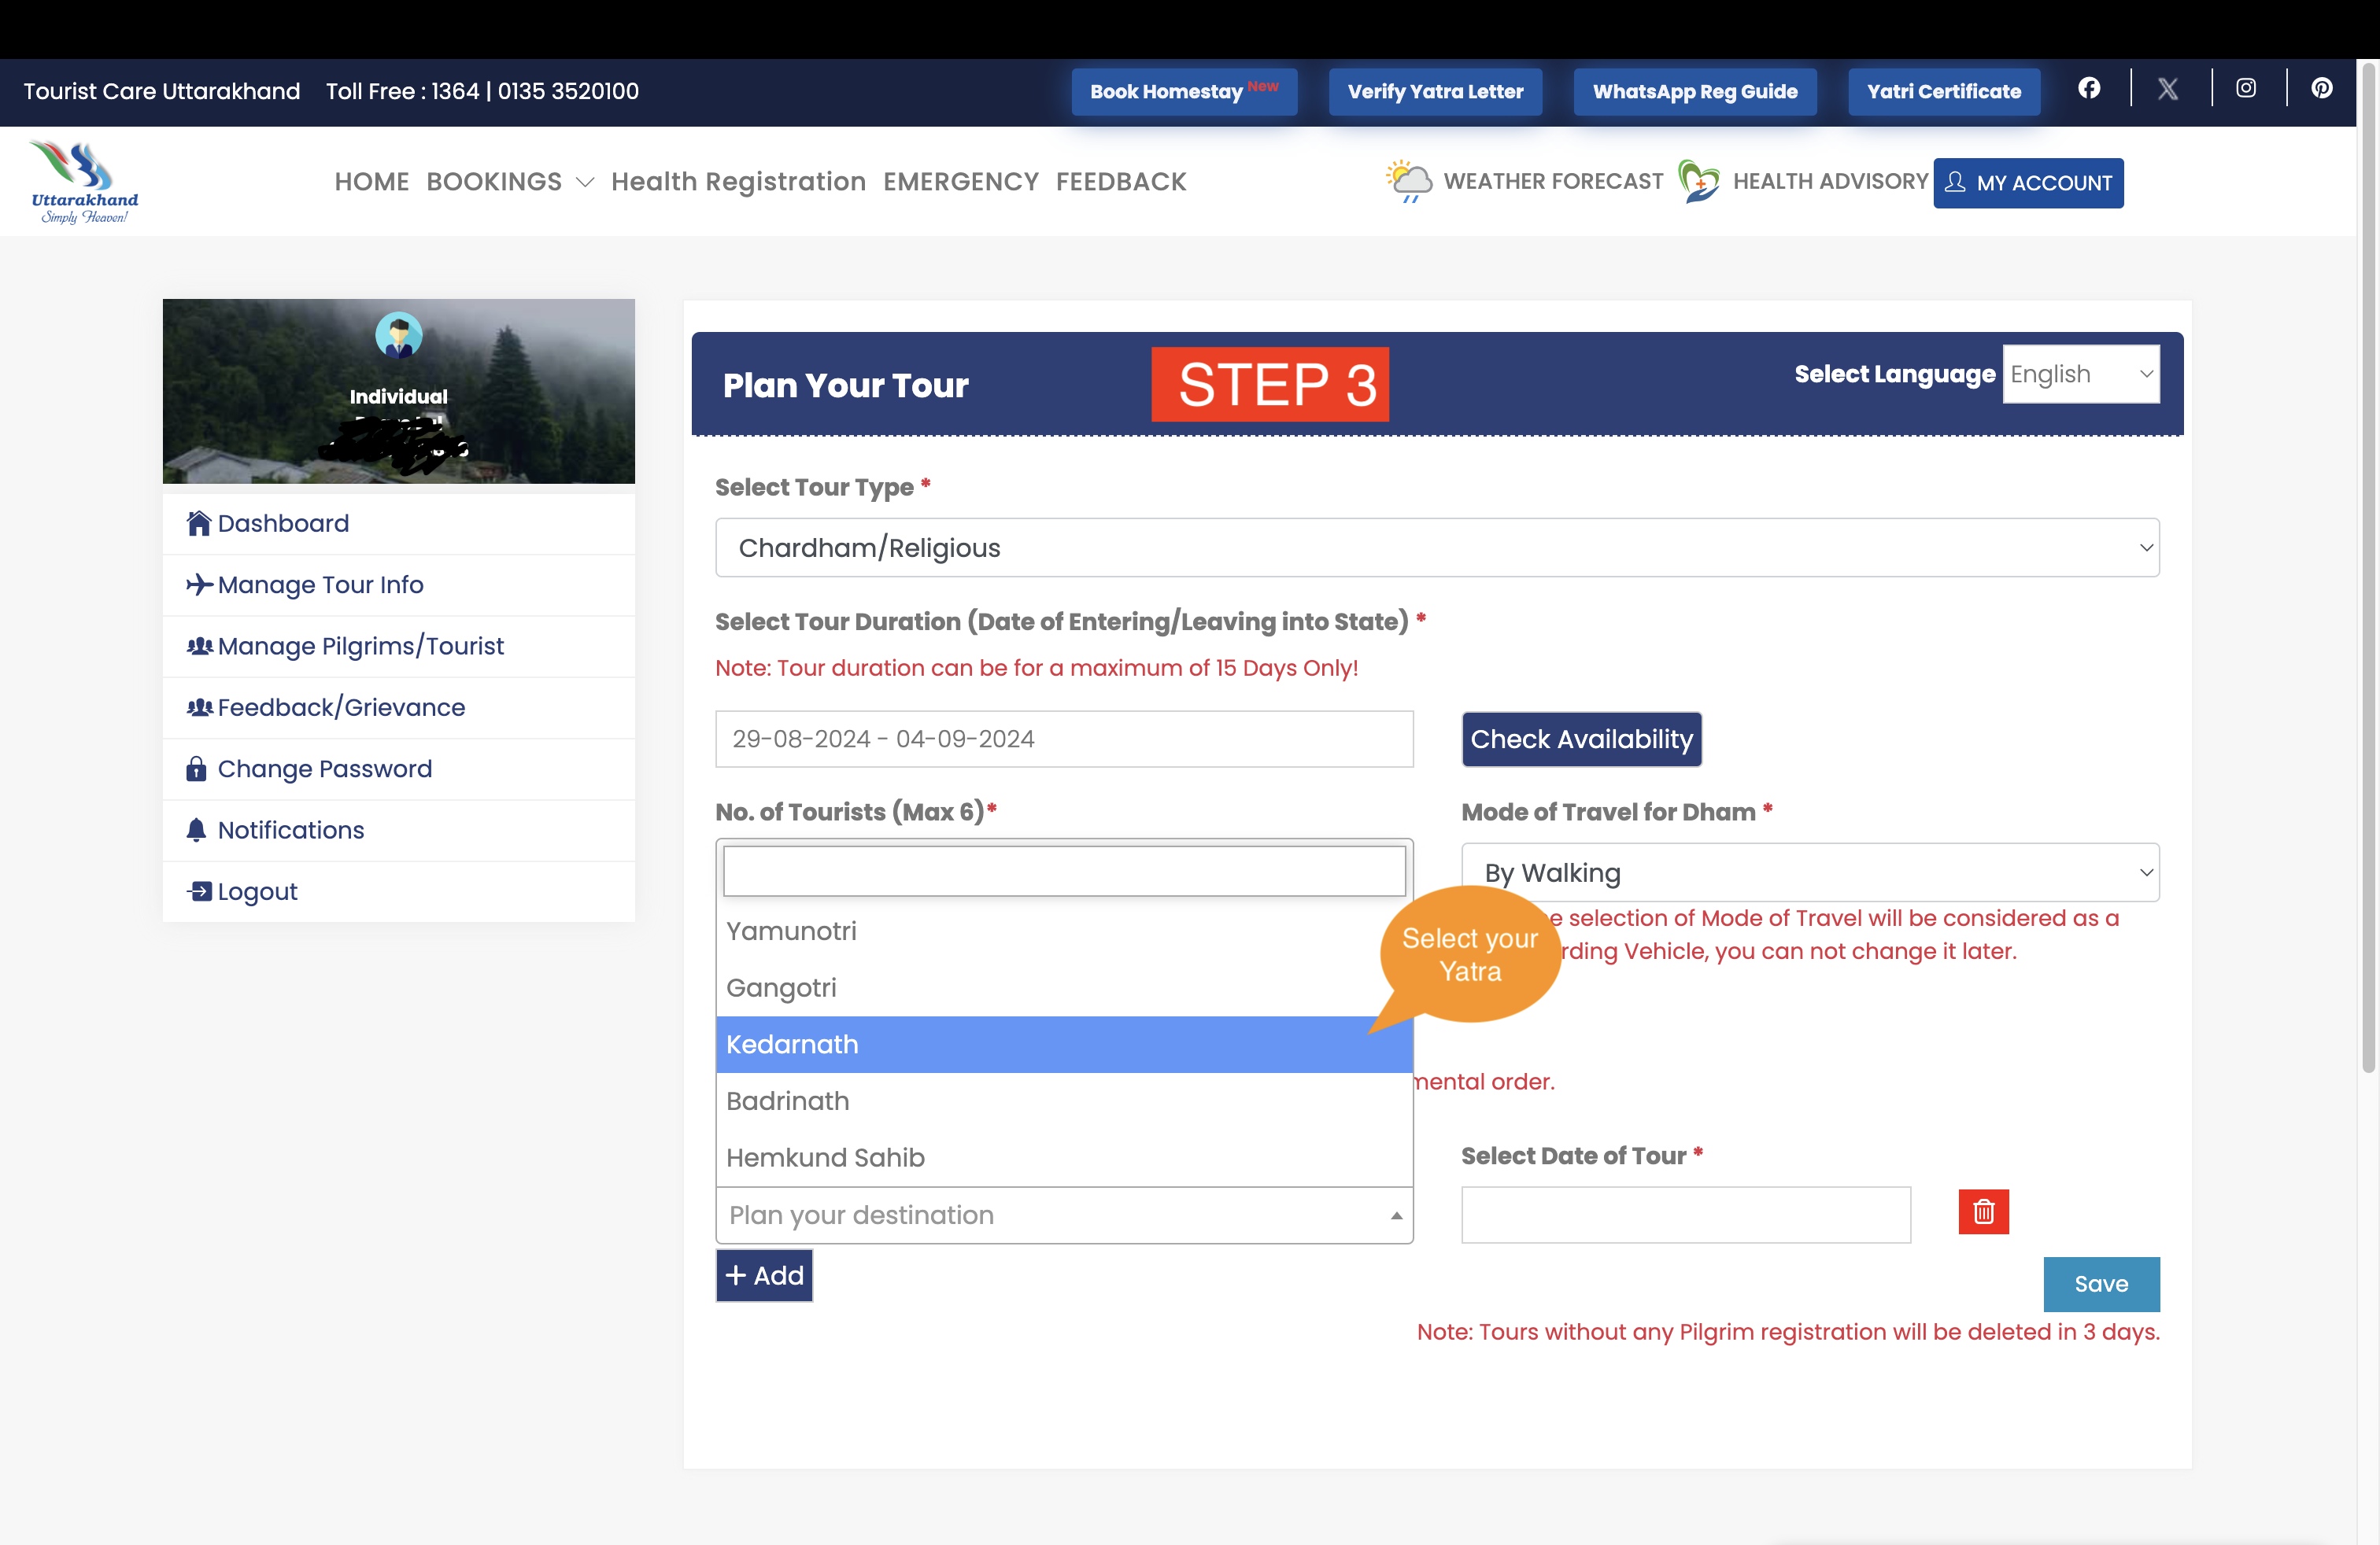Click the Logout arrow icon
This screenshot has height=1545, width=2380.
(x=198, y=890)
